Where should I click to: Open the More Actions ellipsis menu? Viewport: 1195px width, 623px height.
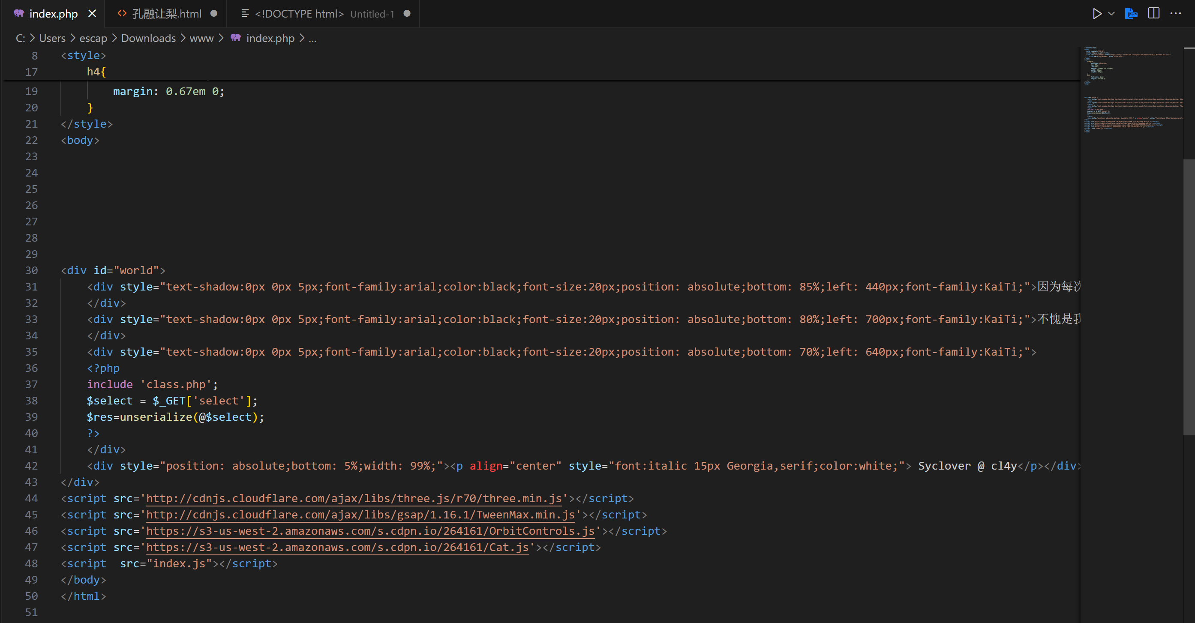tap(1176, 13)
